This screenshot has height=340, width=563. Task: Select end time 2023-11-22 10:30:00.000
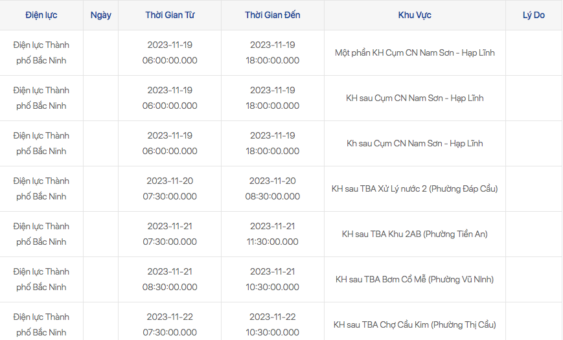pos(272,324)
